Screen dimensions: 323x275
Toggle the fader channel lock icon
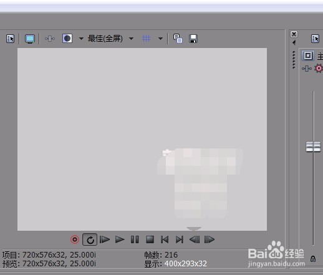[313, 259]
